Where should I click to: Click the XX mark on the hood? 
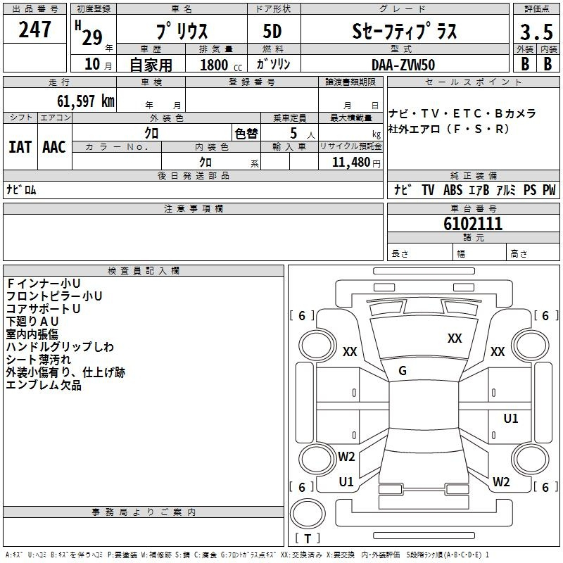click(455, 338)
